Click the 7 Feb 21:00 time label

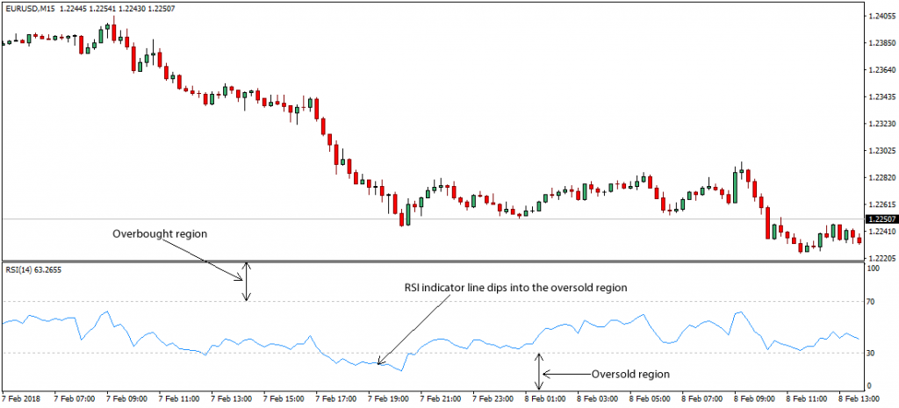coord(439,398)
